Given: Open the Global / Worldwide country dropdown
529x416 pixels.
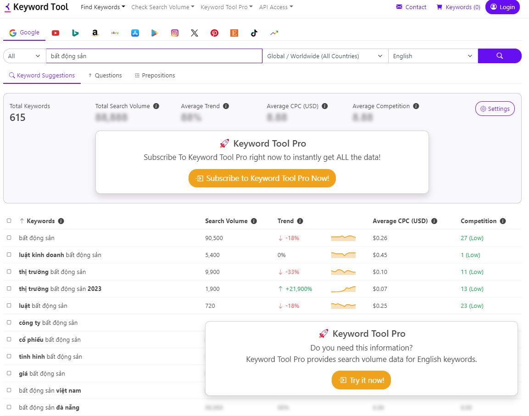Looking at the screenshot, I should point(325,56).
